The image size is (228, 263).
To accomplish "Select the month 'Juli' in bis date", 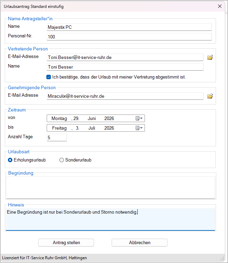I will click(92, 128).
